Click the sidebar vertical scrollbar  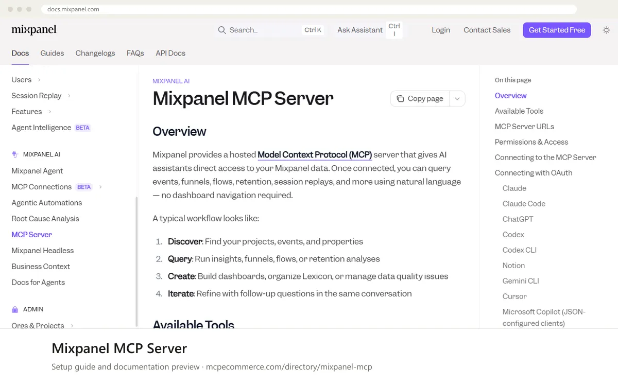[x=136, y=261]
